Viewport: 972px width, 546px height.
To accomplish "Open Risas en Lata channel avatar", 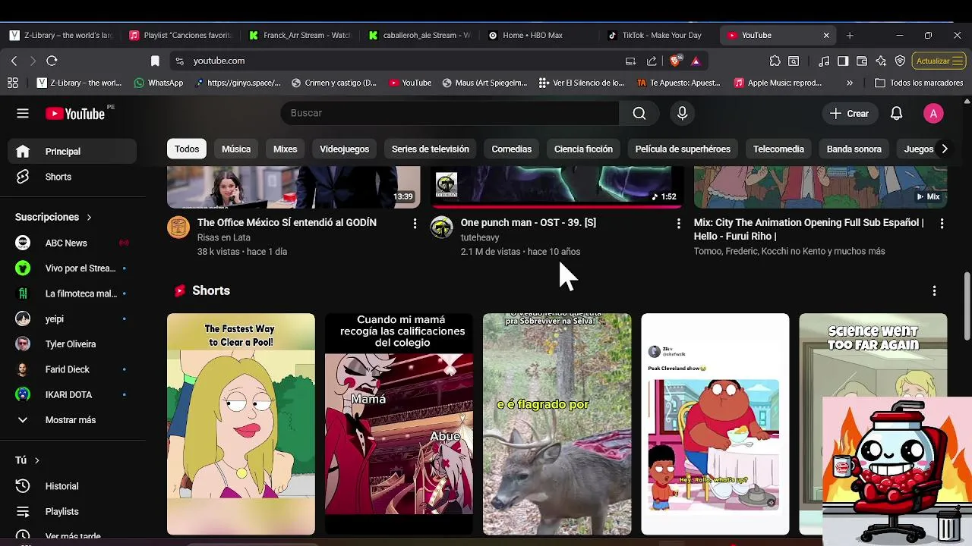I will pyautogui.click(x=178, y=227).
